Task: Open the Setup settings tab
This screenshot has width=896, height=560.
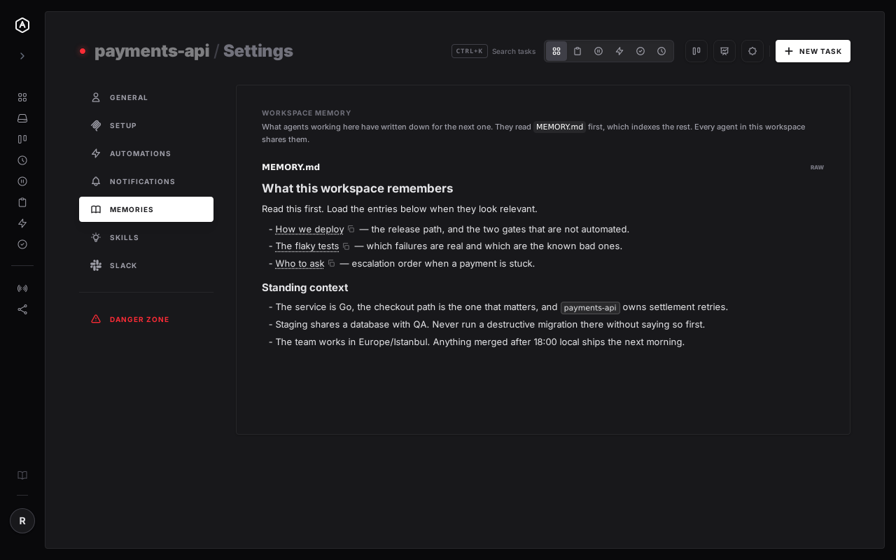Action: [146, 125]
